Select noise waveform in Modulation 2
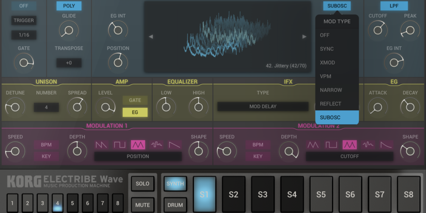The width and height of the screenshot is (426, 213). click(368, 145)
